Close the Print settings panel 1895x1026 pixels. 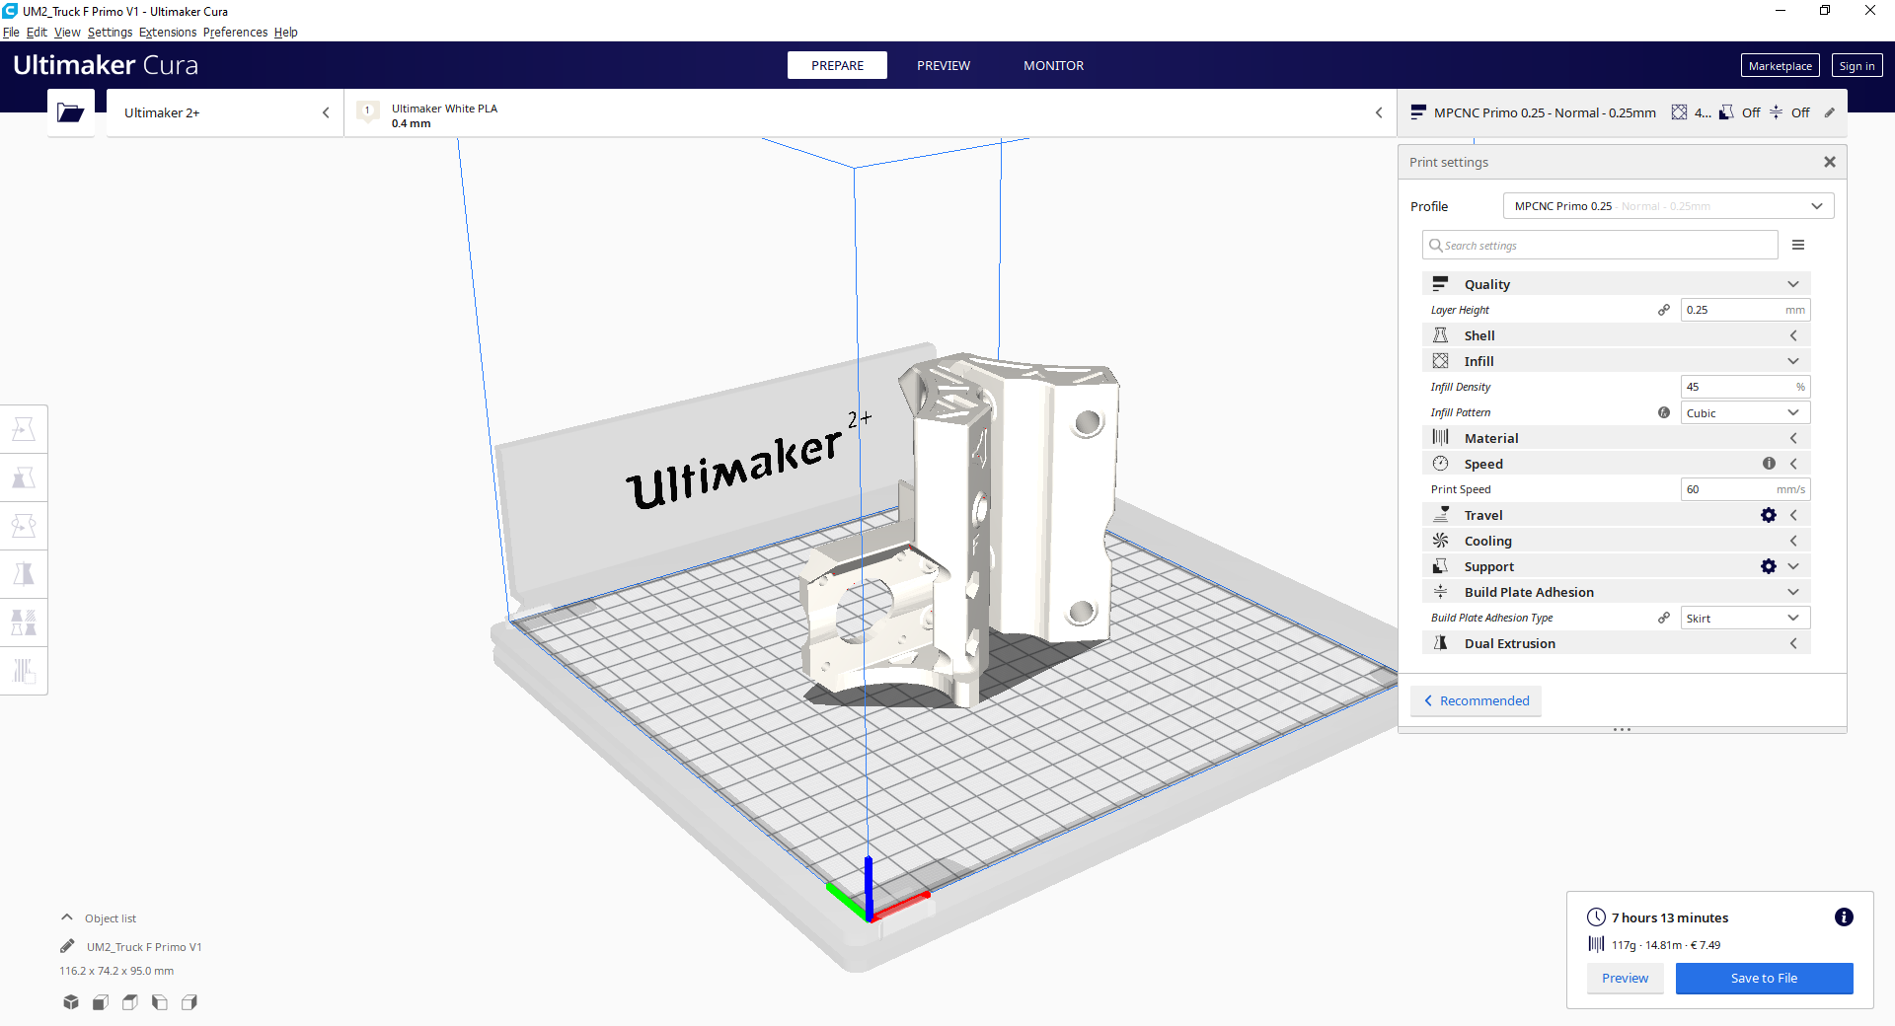pyautogui.click(x=1830, y=162)
